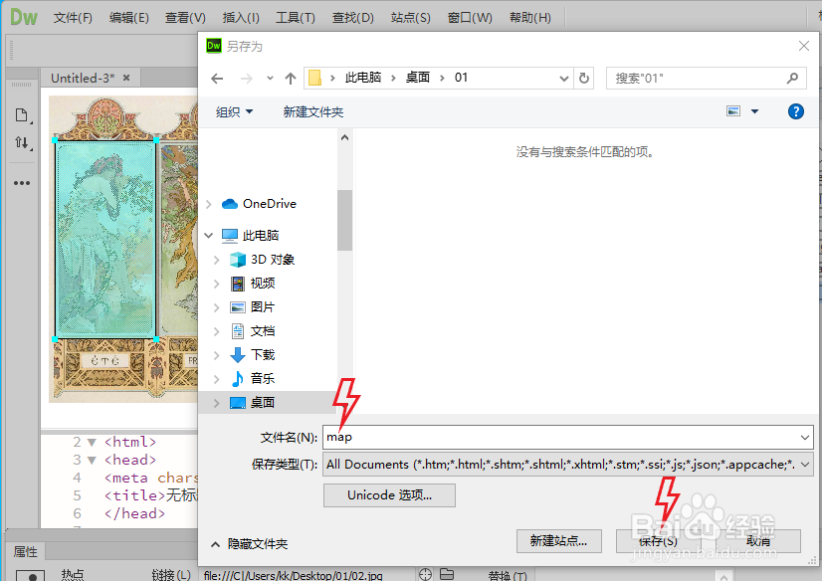Select the 文档 document icon

point(238,331)
